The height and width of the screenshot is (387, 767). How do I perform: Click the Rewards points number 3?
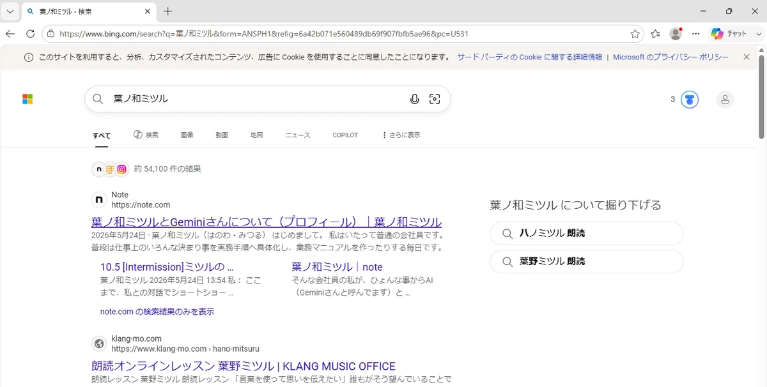(672, 99)
